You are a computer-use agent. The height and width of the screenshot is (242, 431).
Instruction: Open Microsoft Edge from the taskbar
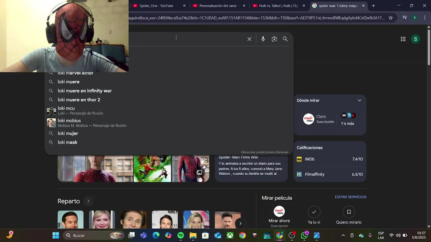(x=156, y=236)
